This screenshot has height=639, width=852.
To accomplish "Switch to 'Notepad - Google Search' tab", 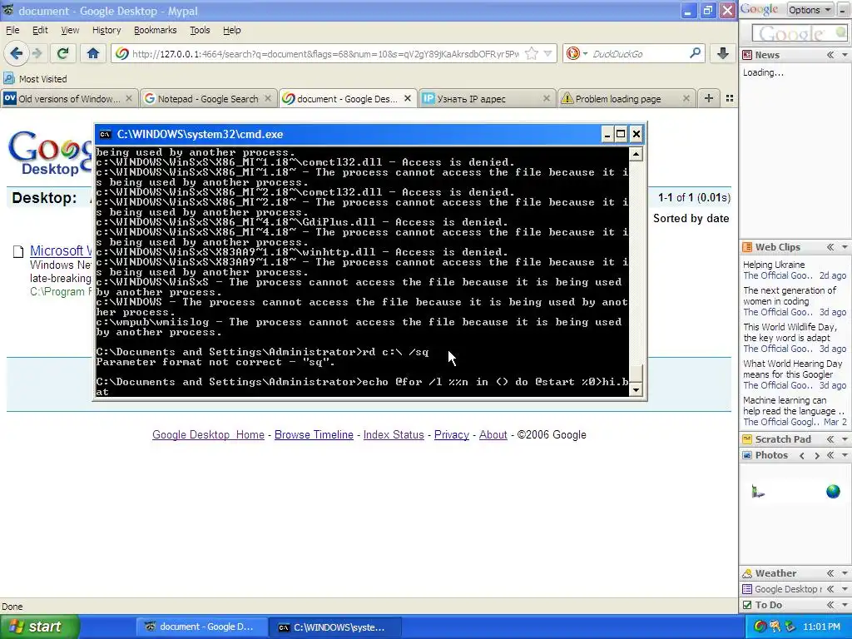I will [207, 98].
